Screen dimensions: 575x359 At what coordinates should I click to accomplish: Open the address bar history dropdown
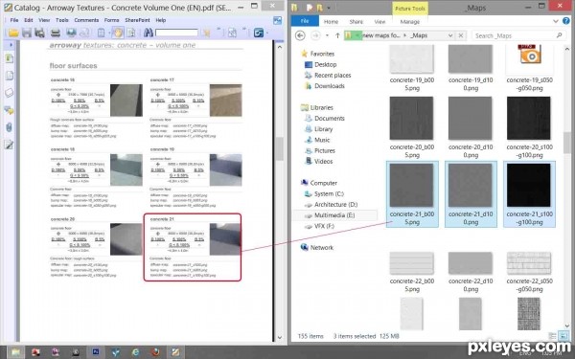pos(450,35)
